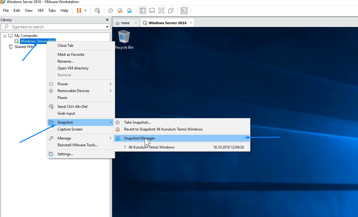
Task: Expand the Snapshot submenu entry
Action: [x=81, y=122]
